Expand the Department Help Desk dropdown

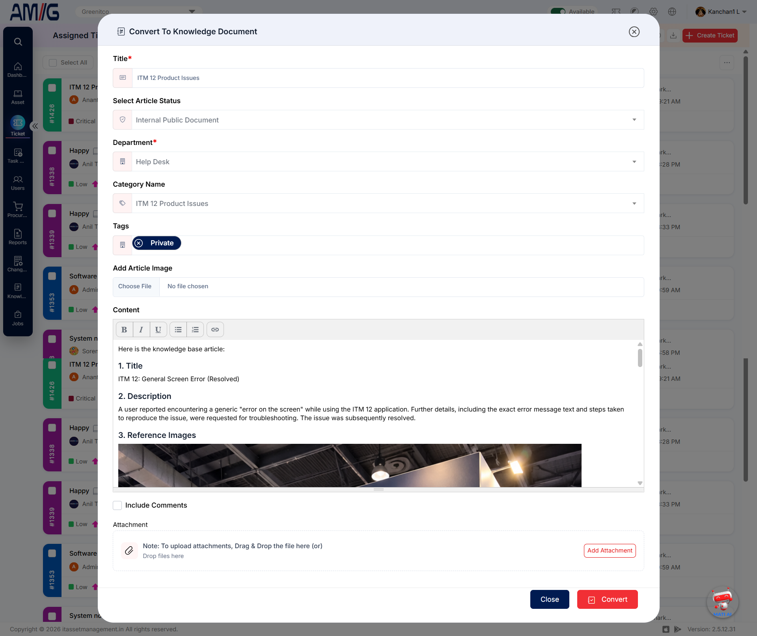(x=378, y=161)
